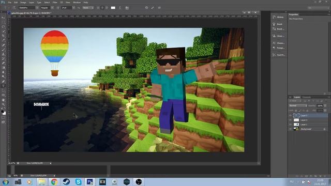The height and width of the screenshot is (186, 331).
Task: Switch to the Layers tab
Action: 297,97
